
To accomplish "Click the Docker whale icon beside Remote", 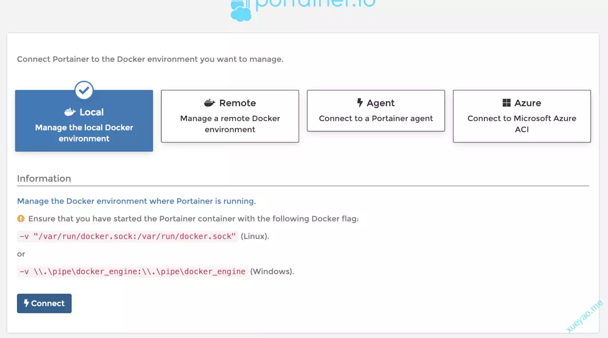I will pos(209,103).
